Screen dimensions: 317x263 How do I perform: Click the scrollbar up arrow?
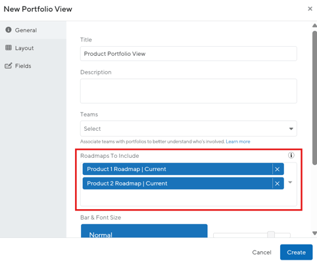[x=314, y=26]
